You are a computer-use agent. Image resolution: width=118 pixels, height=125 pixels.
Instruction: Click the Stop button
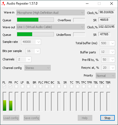[108, 118]
